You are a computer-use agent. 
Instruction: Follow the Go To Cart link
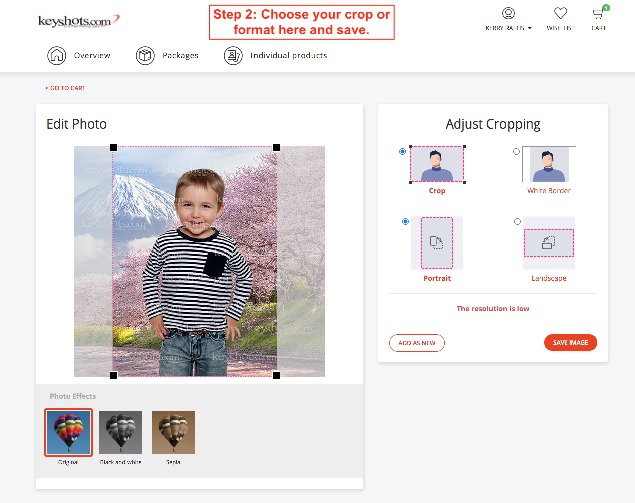coord(65,88)
